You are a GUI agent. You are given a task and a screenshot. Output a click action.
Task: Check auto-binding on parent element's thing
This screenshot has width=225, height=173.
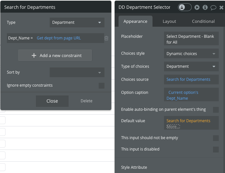[216, 109]
